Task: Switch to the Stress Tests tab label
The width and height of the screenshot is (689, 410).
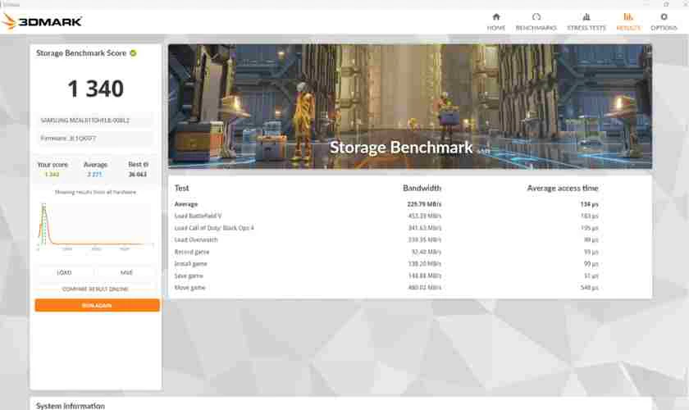Action: click(x=586, y=28)
